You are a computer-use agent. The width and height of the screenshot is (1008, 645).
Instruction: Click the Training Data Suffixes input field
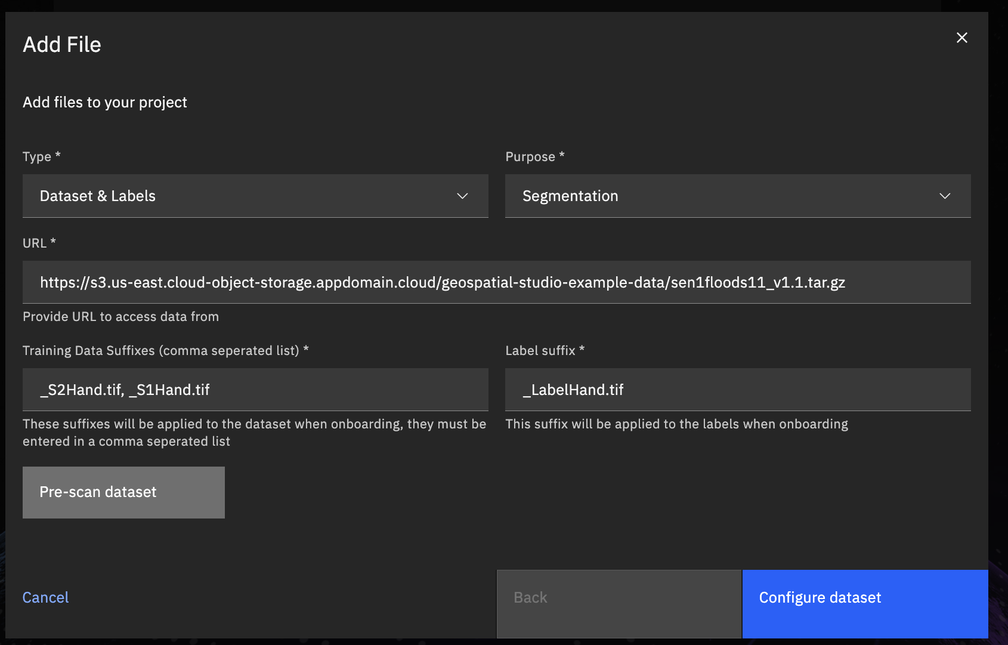click(255, 390)
